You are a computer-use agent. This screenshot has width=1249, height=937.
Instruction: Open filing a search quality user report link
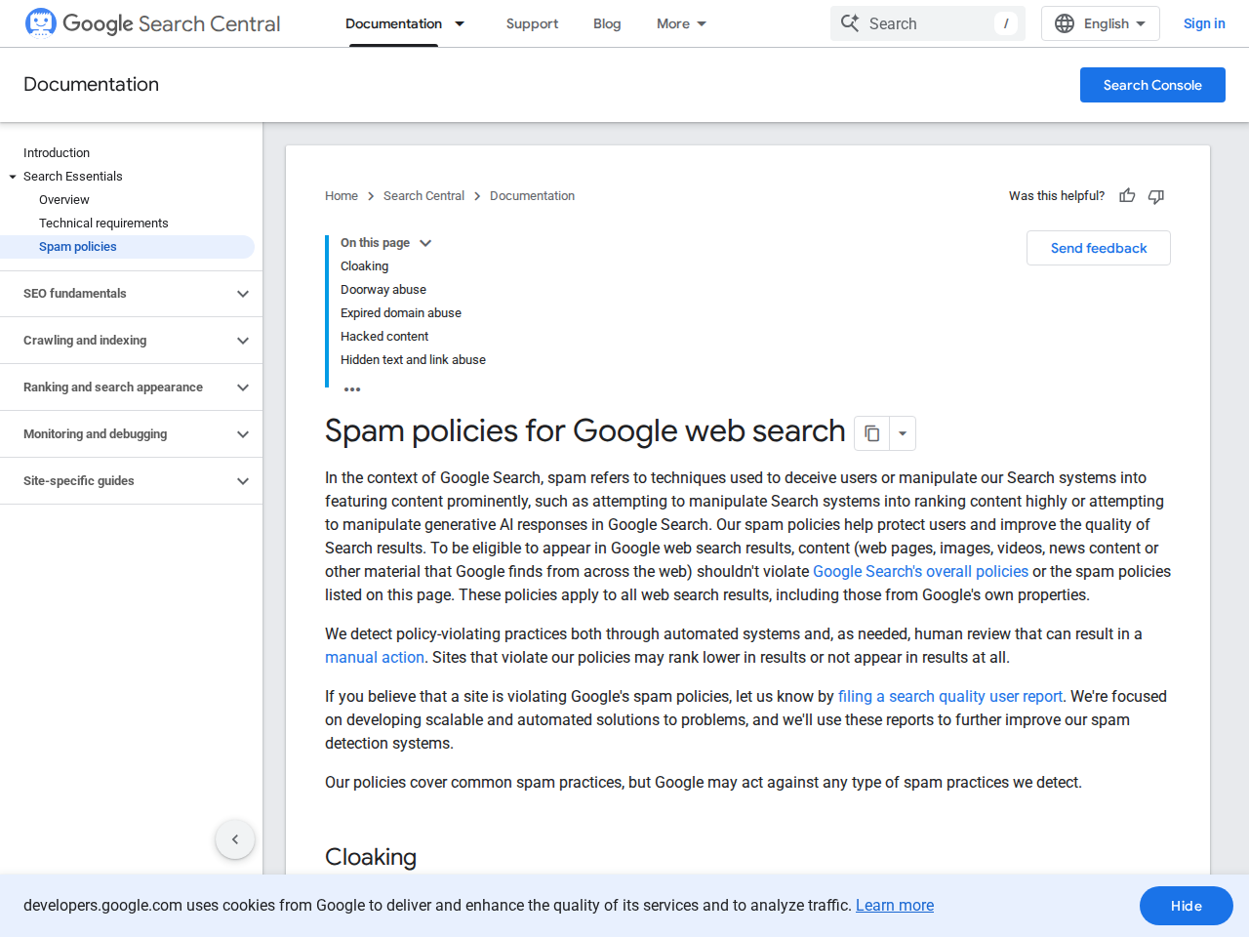(x=950, y=697)
